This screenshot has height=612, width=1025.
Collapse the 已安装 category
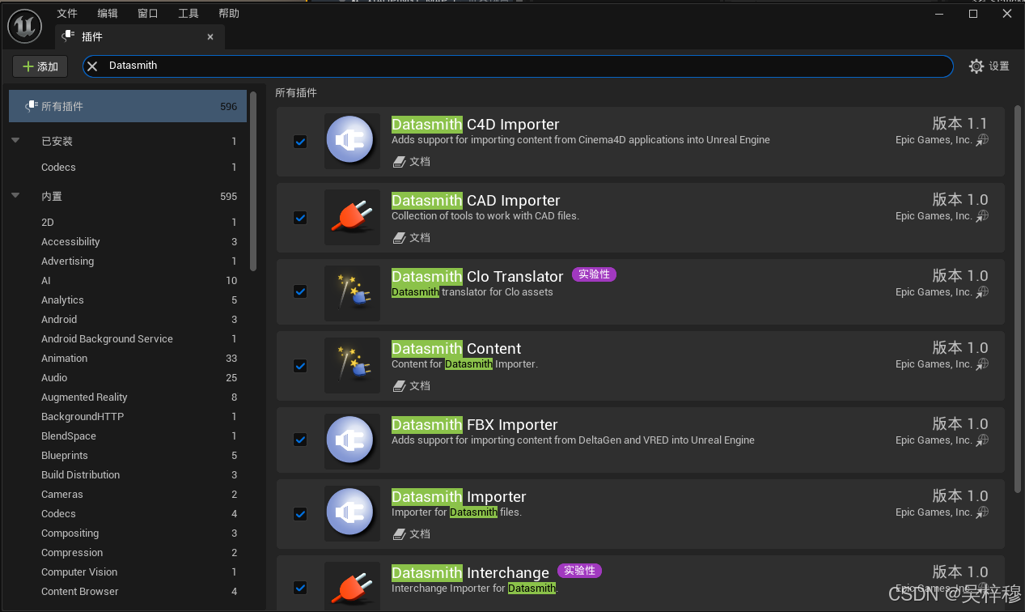[x=15, y=141]
